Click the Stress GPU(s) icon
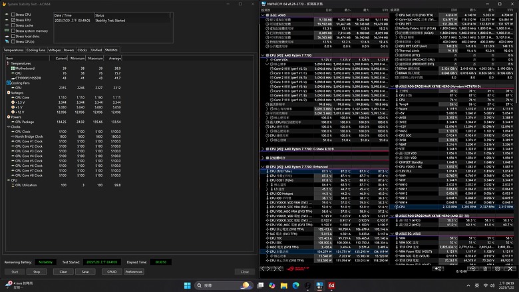 7,42
